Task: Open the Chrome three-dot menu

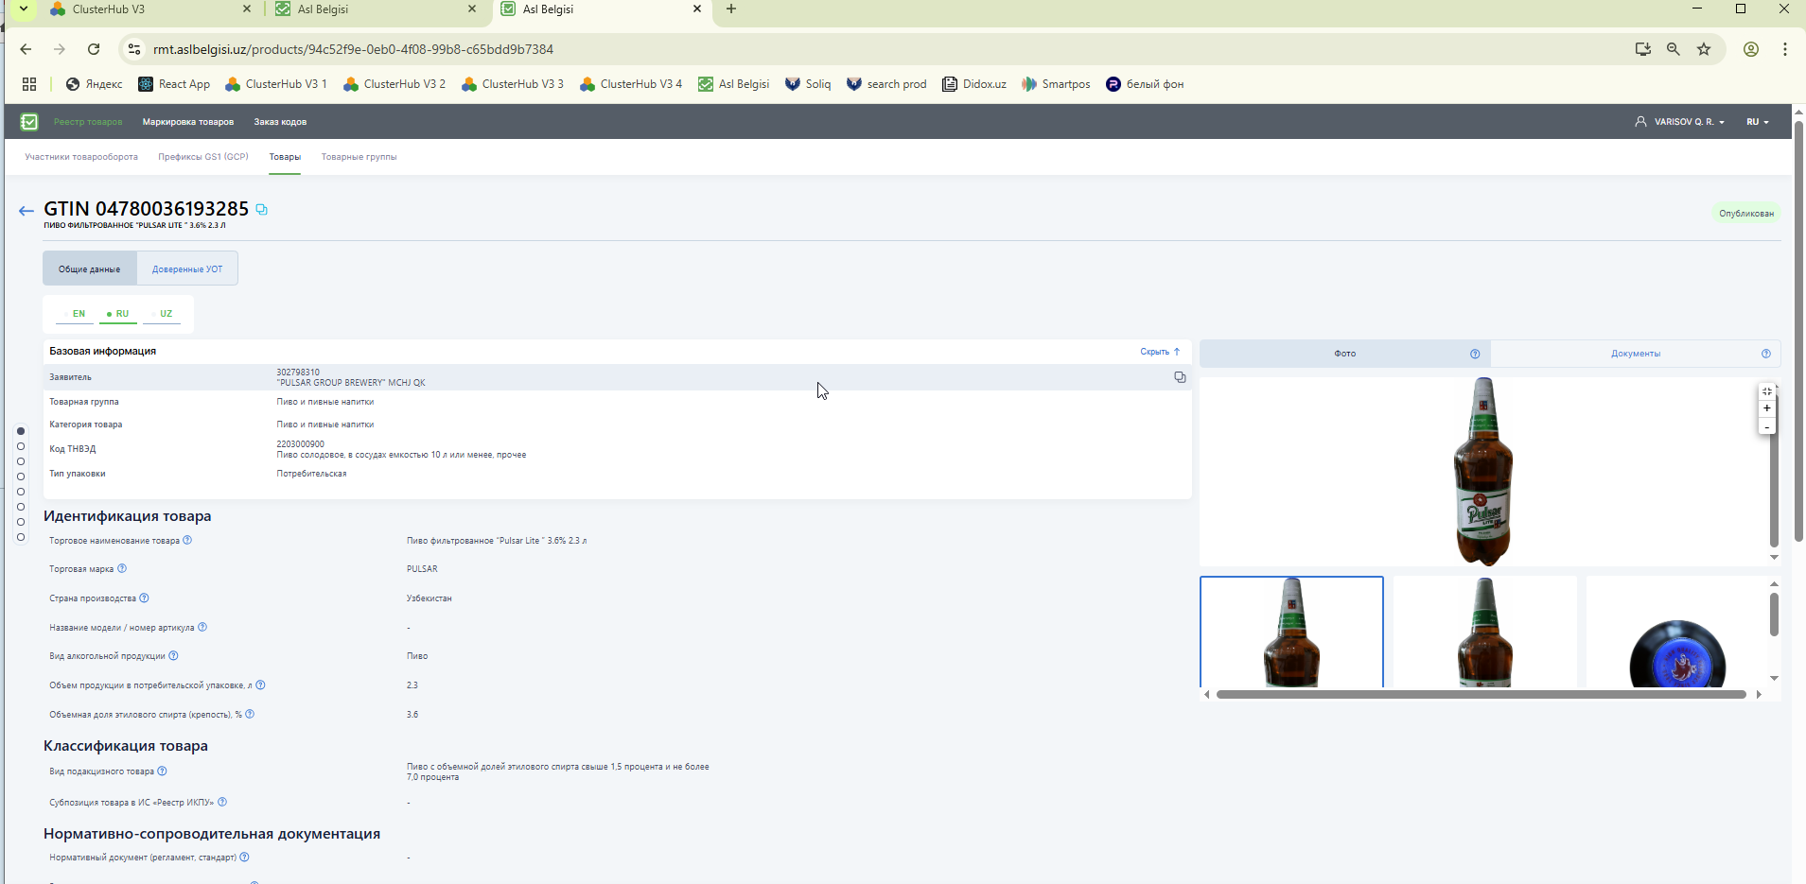Action: [x=1785, y=49]
